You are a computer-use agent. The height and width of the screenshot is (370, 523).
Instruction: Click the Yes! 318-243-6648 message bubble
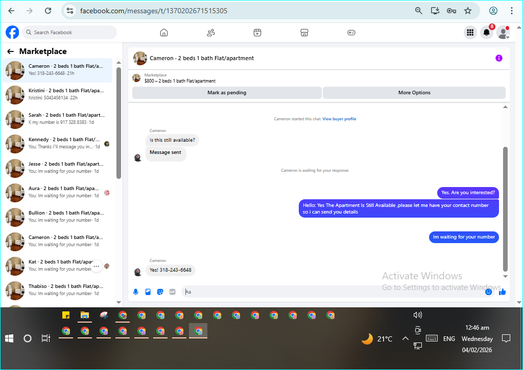tap(171, 270)
